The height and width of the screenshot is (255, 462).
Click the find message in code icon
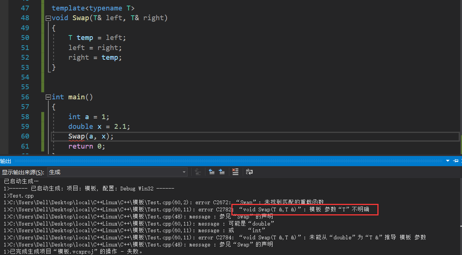(198, 172)
